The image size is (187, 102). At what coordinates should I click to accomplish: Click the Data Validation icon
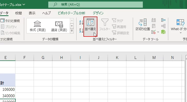(x=154, y=32)
